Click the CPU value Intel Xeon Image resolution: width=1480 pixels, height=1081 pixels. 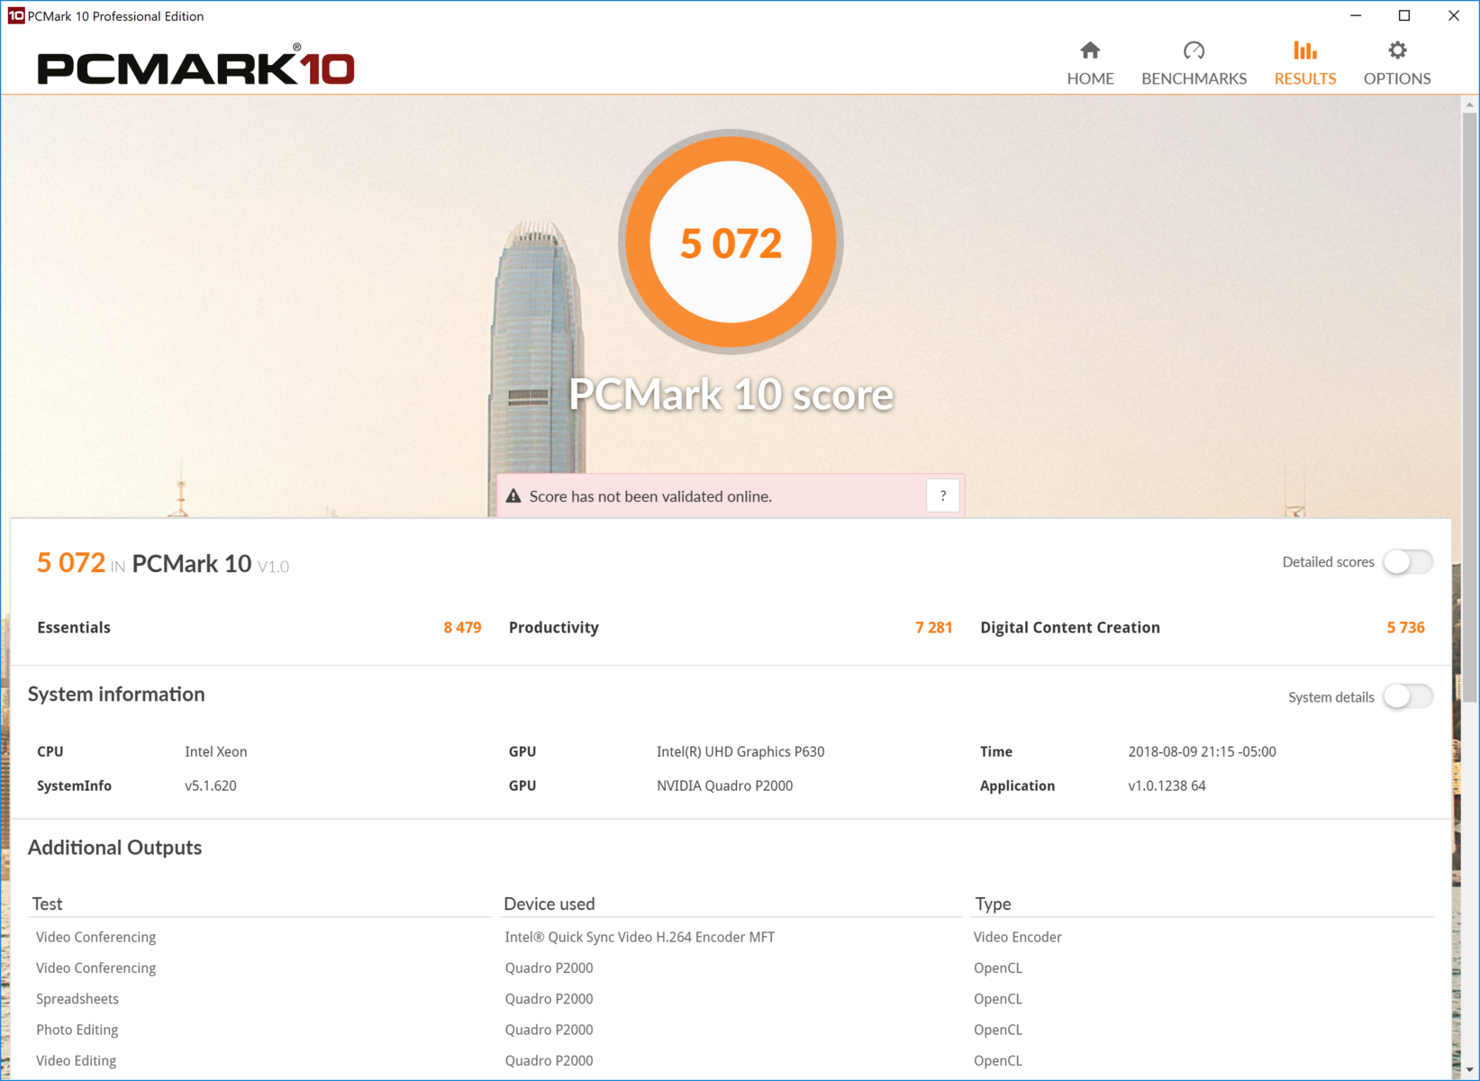point(216,751)
